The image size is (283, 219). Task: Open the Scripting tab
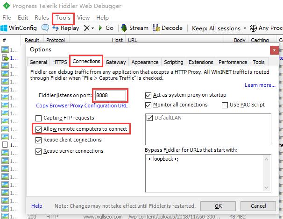174,62
